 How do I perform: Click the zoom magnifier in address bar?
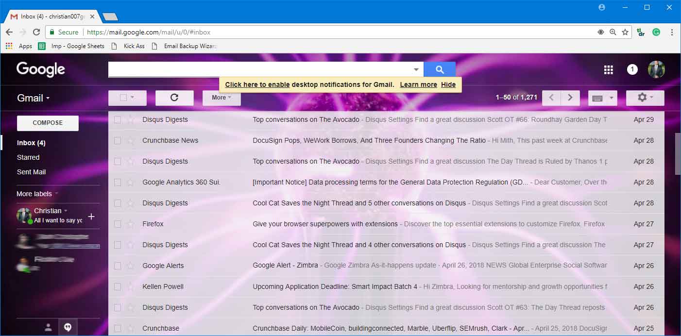tap(613, 32)
